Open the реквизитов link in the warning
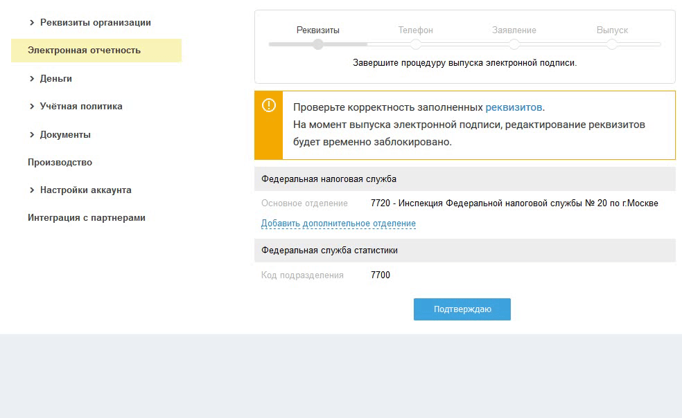Screen dimensions: 682x418 [x=514, y=107]
